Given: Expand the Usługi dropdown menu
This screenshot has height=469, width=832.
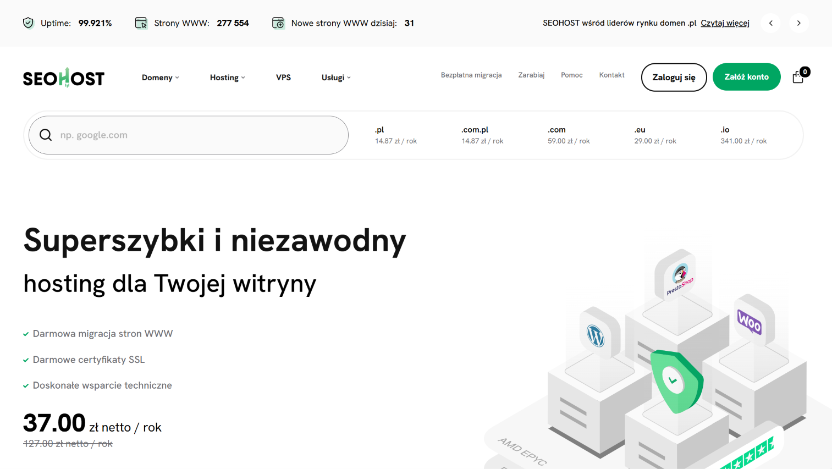Looking at the screenshot, I should tap(336, 78).
